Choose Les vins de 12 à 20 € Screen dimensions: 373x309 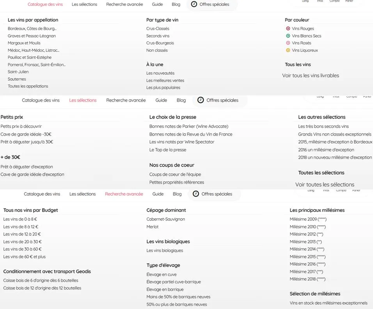(22, 234)
